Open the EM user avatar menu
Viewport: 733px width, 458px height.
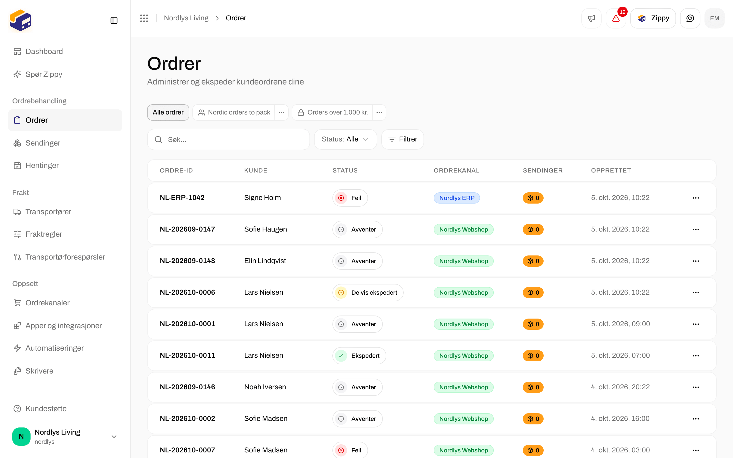714,18
